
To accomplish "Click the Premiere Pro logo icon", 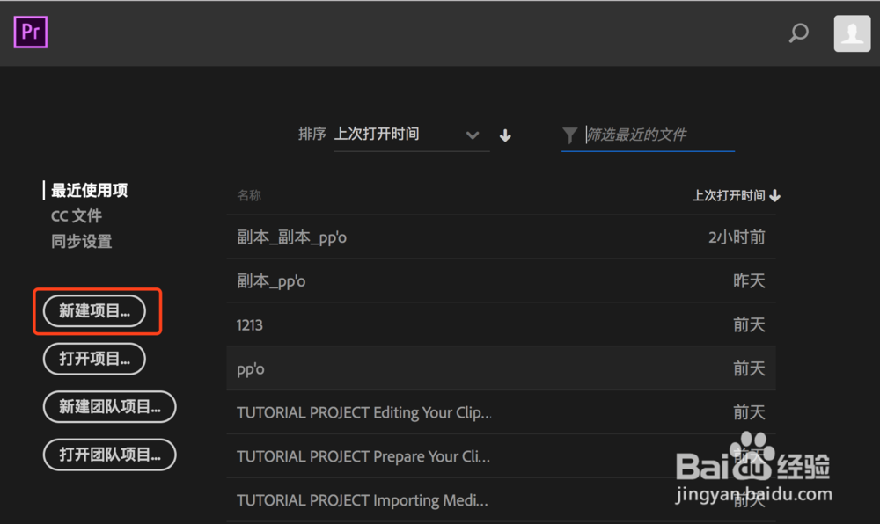I will pos(30,32).
